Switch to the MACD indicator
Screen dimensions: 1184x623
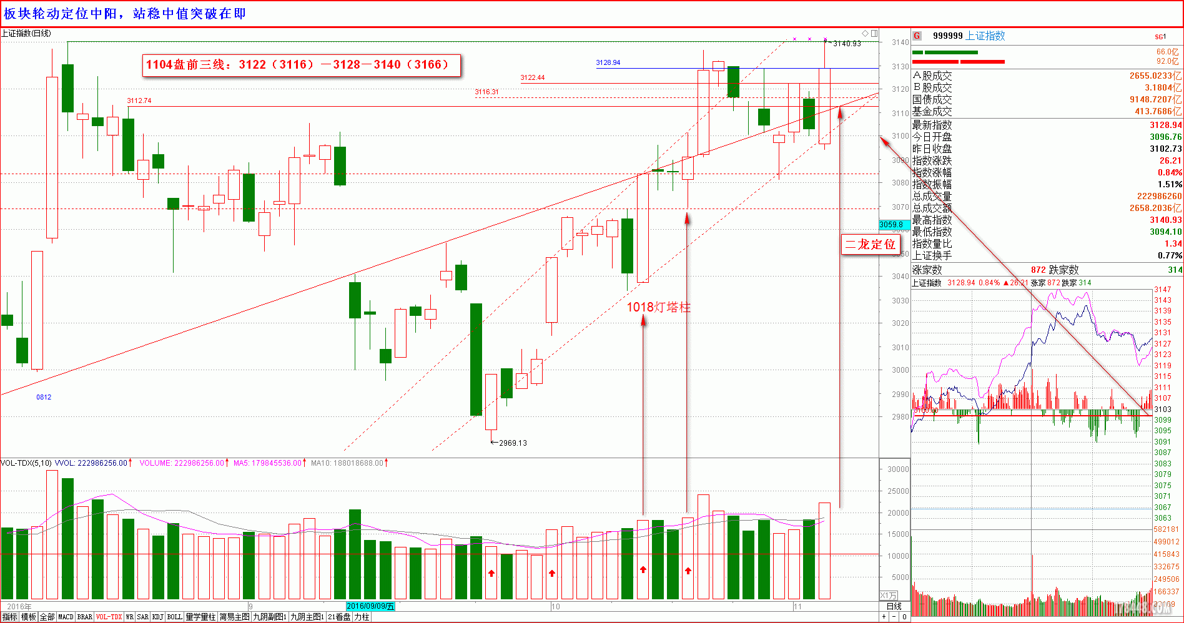point(66,617)
